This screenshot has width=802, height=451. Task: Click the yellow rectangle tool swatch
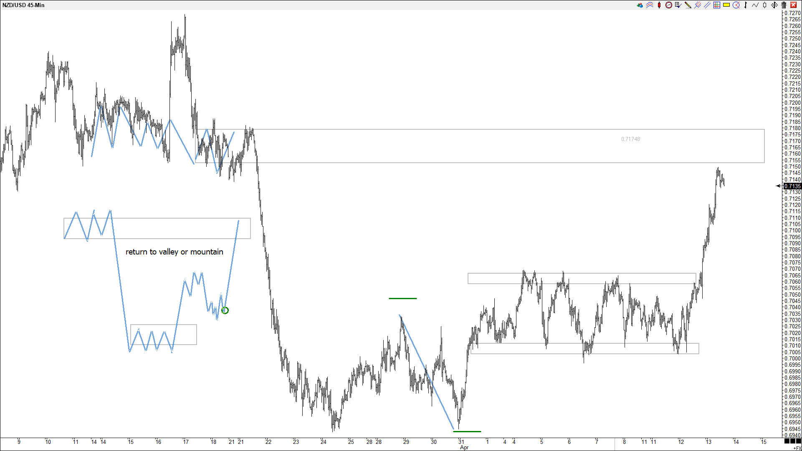(x=726, y=5)
